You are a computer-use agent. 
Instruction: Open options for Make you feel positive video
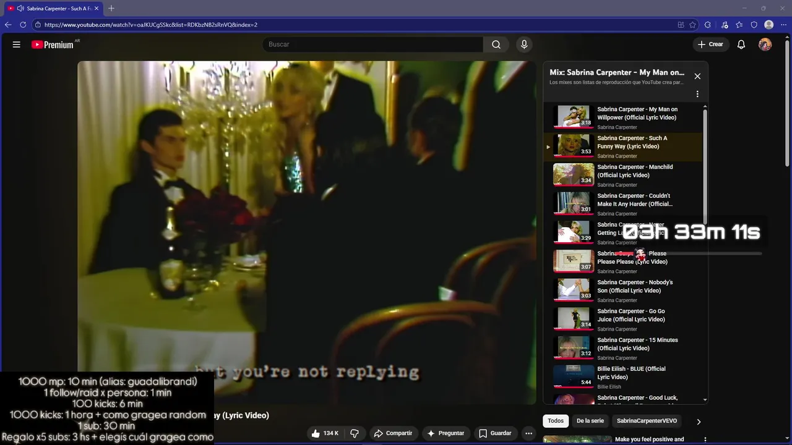tap(705, 439)
